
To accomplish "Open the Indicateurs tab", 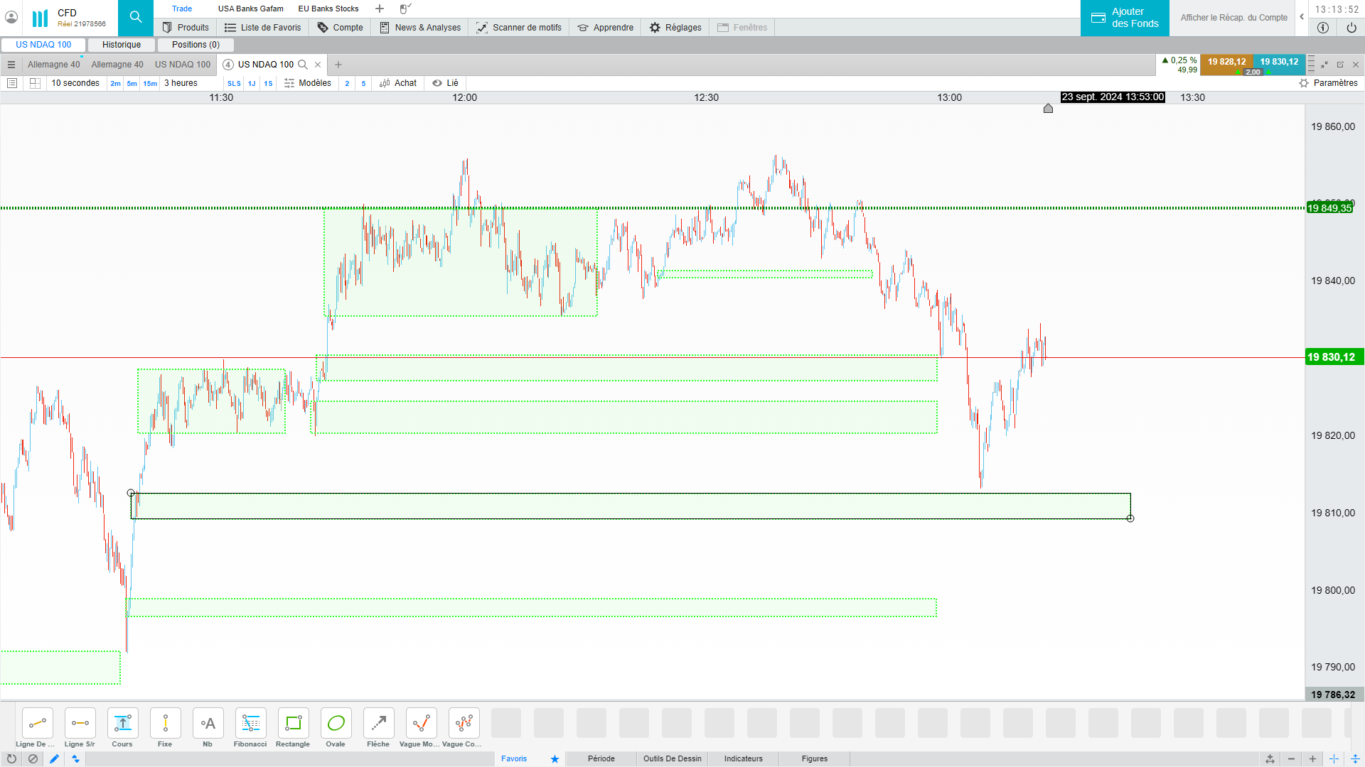I will (743, 758).
